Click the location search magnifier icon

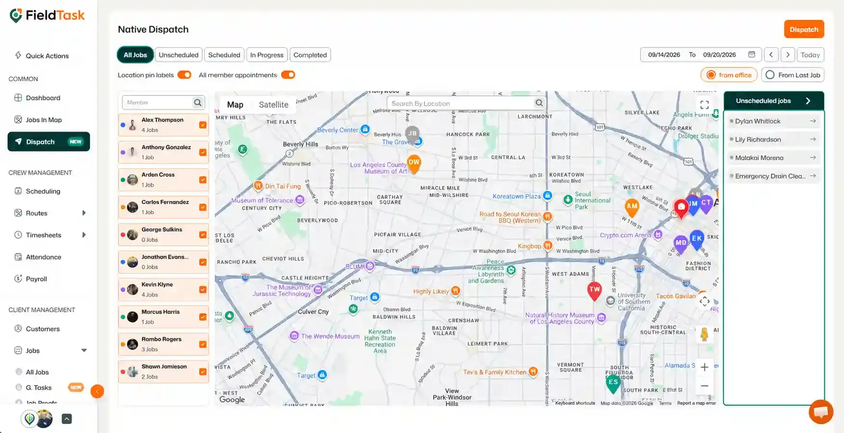[539, 103]
